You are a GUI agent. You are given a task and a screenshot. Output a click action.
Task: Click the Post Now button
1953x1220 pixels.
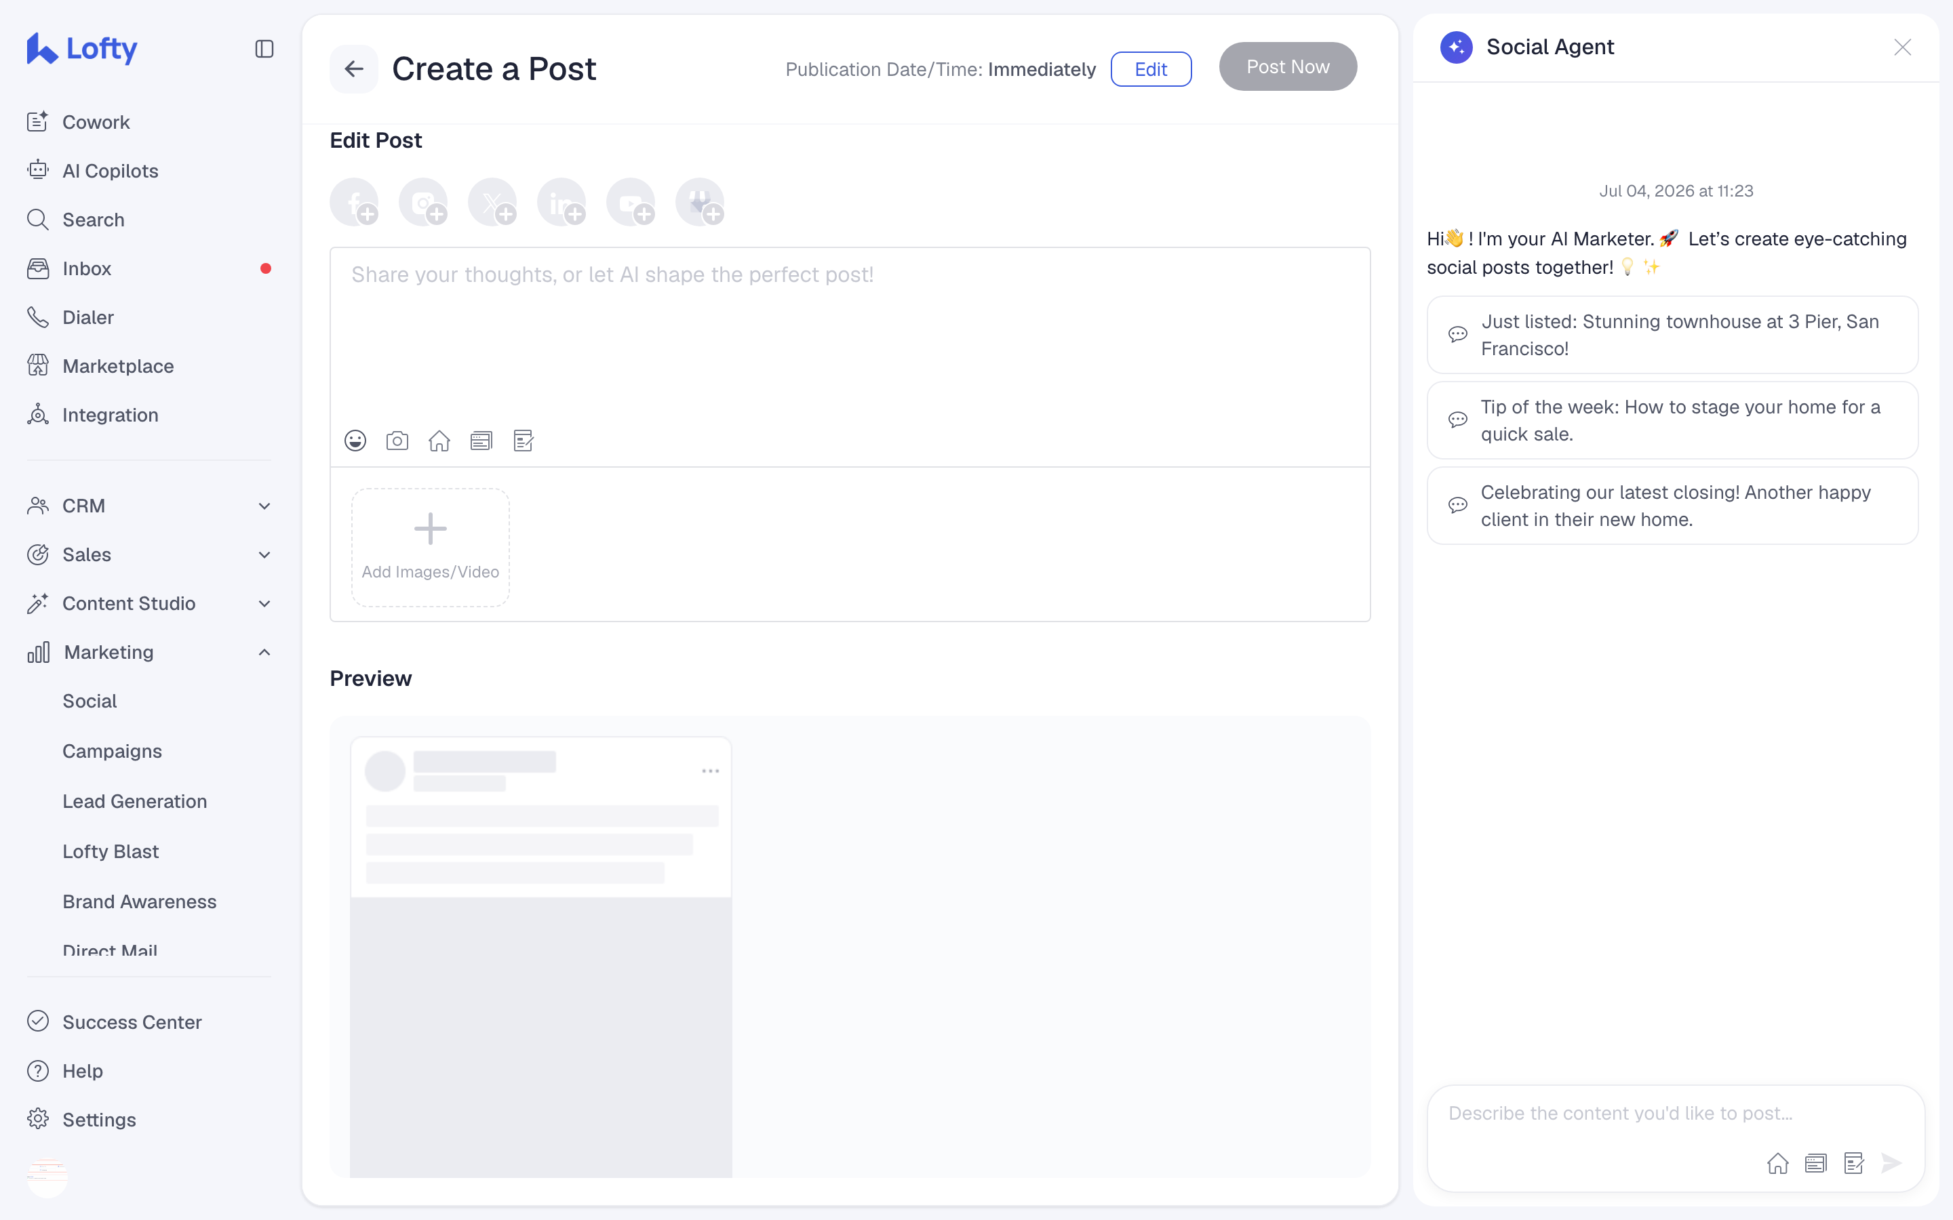pos(1287,67)
